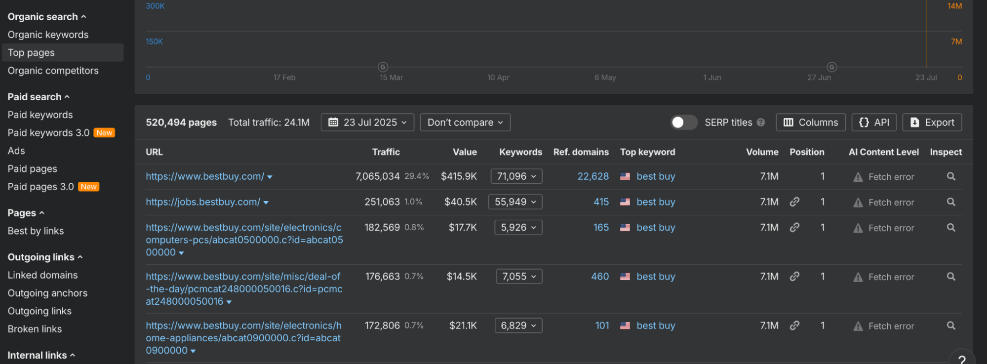The width and height of the screenshot is (987, 364).
Task: Click sitelink chain icon in deal-of-the-day row
Action: click(x=794, y=276)
